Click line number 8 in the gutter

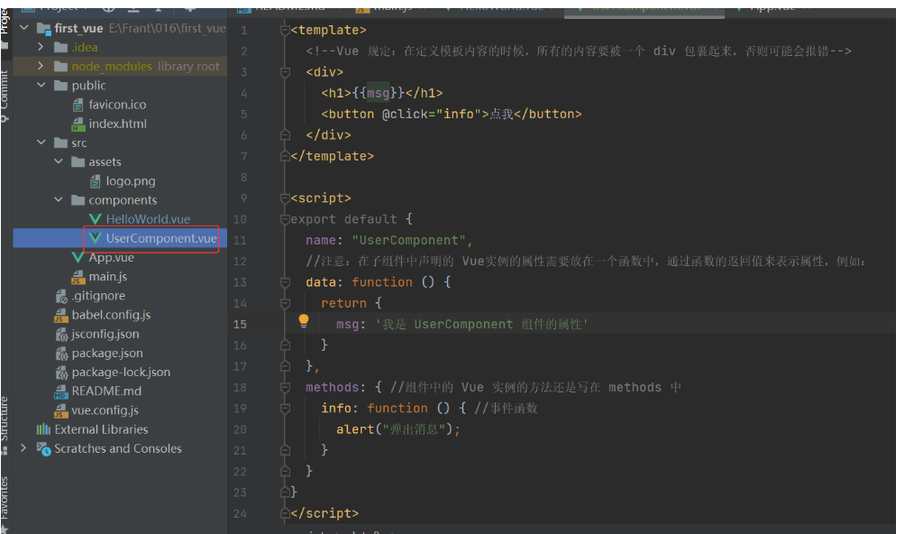[243, 177]
